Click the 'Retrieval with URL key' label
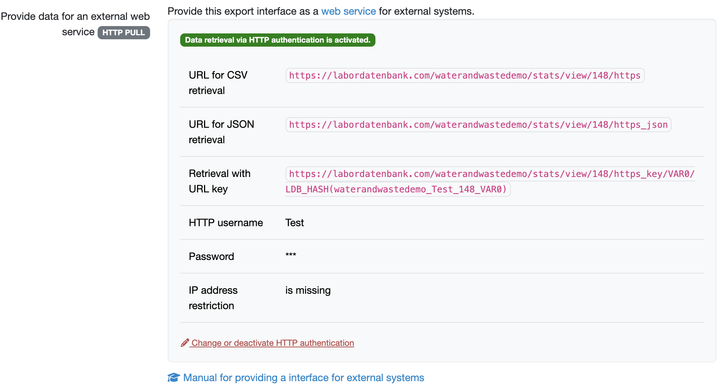The width and height of the screenshot is (720, 387). (219, 181)
